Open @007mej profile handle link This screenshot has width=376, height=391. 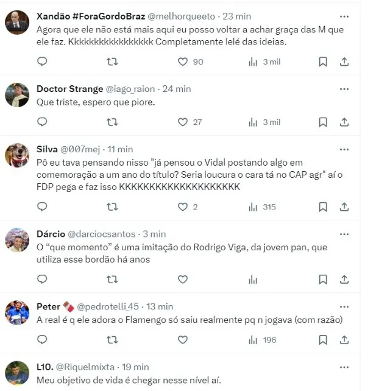tap(80, 149)
